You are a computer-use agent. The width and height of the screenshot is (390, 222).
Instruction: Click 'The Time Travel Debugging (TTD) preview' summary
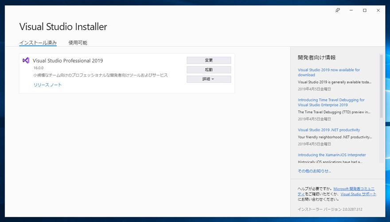[334, 112]
